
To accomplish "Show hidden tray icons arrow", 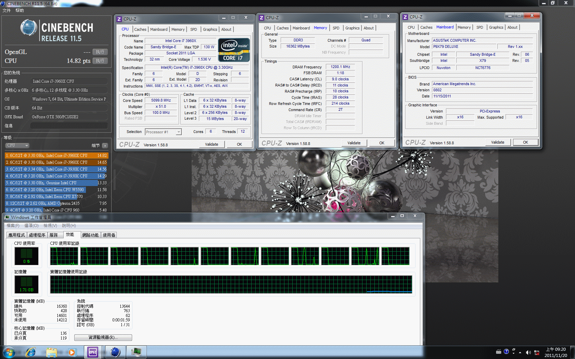I will 520,353.
